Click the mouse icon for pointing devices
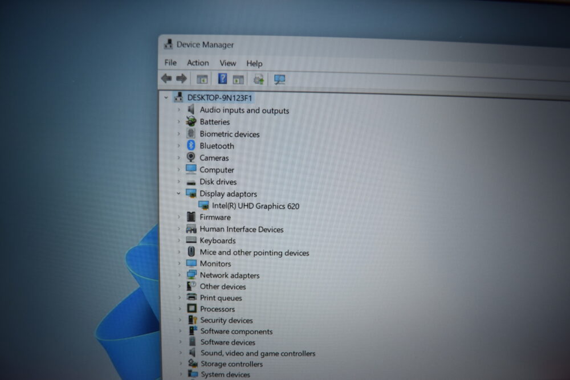The height and width of the screenshot is (380, 570). [x=191, y=251]
